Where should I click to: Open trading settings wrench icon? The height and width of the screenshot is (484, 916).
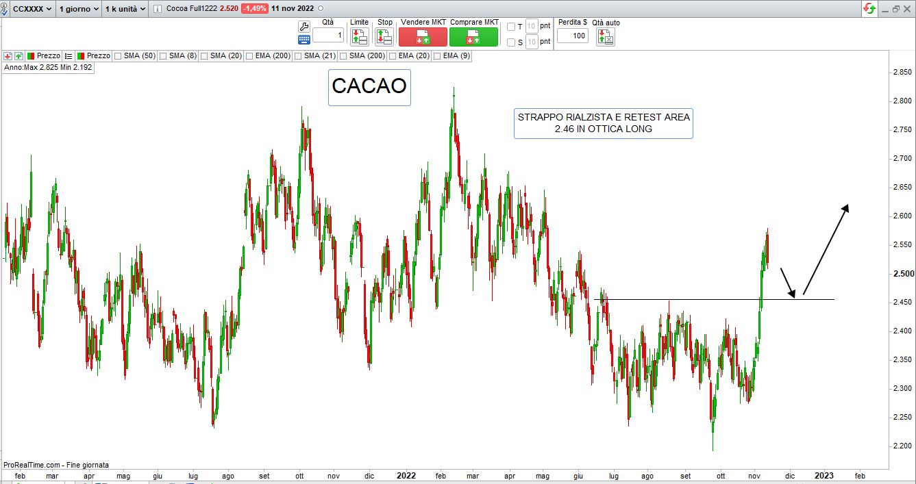tap(304, 26)
